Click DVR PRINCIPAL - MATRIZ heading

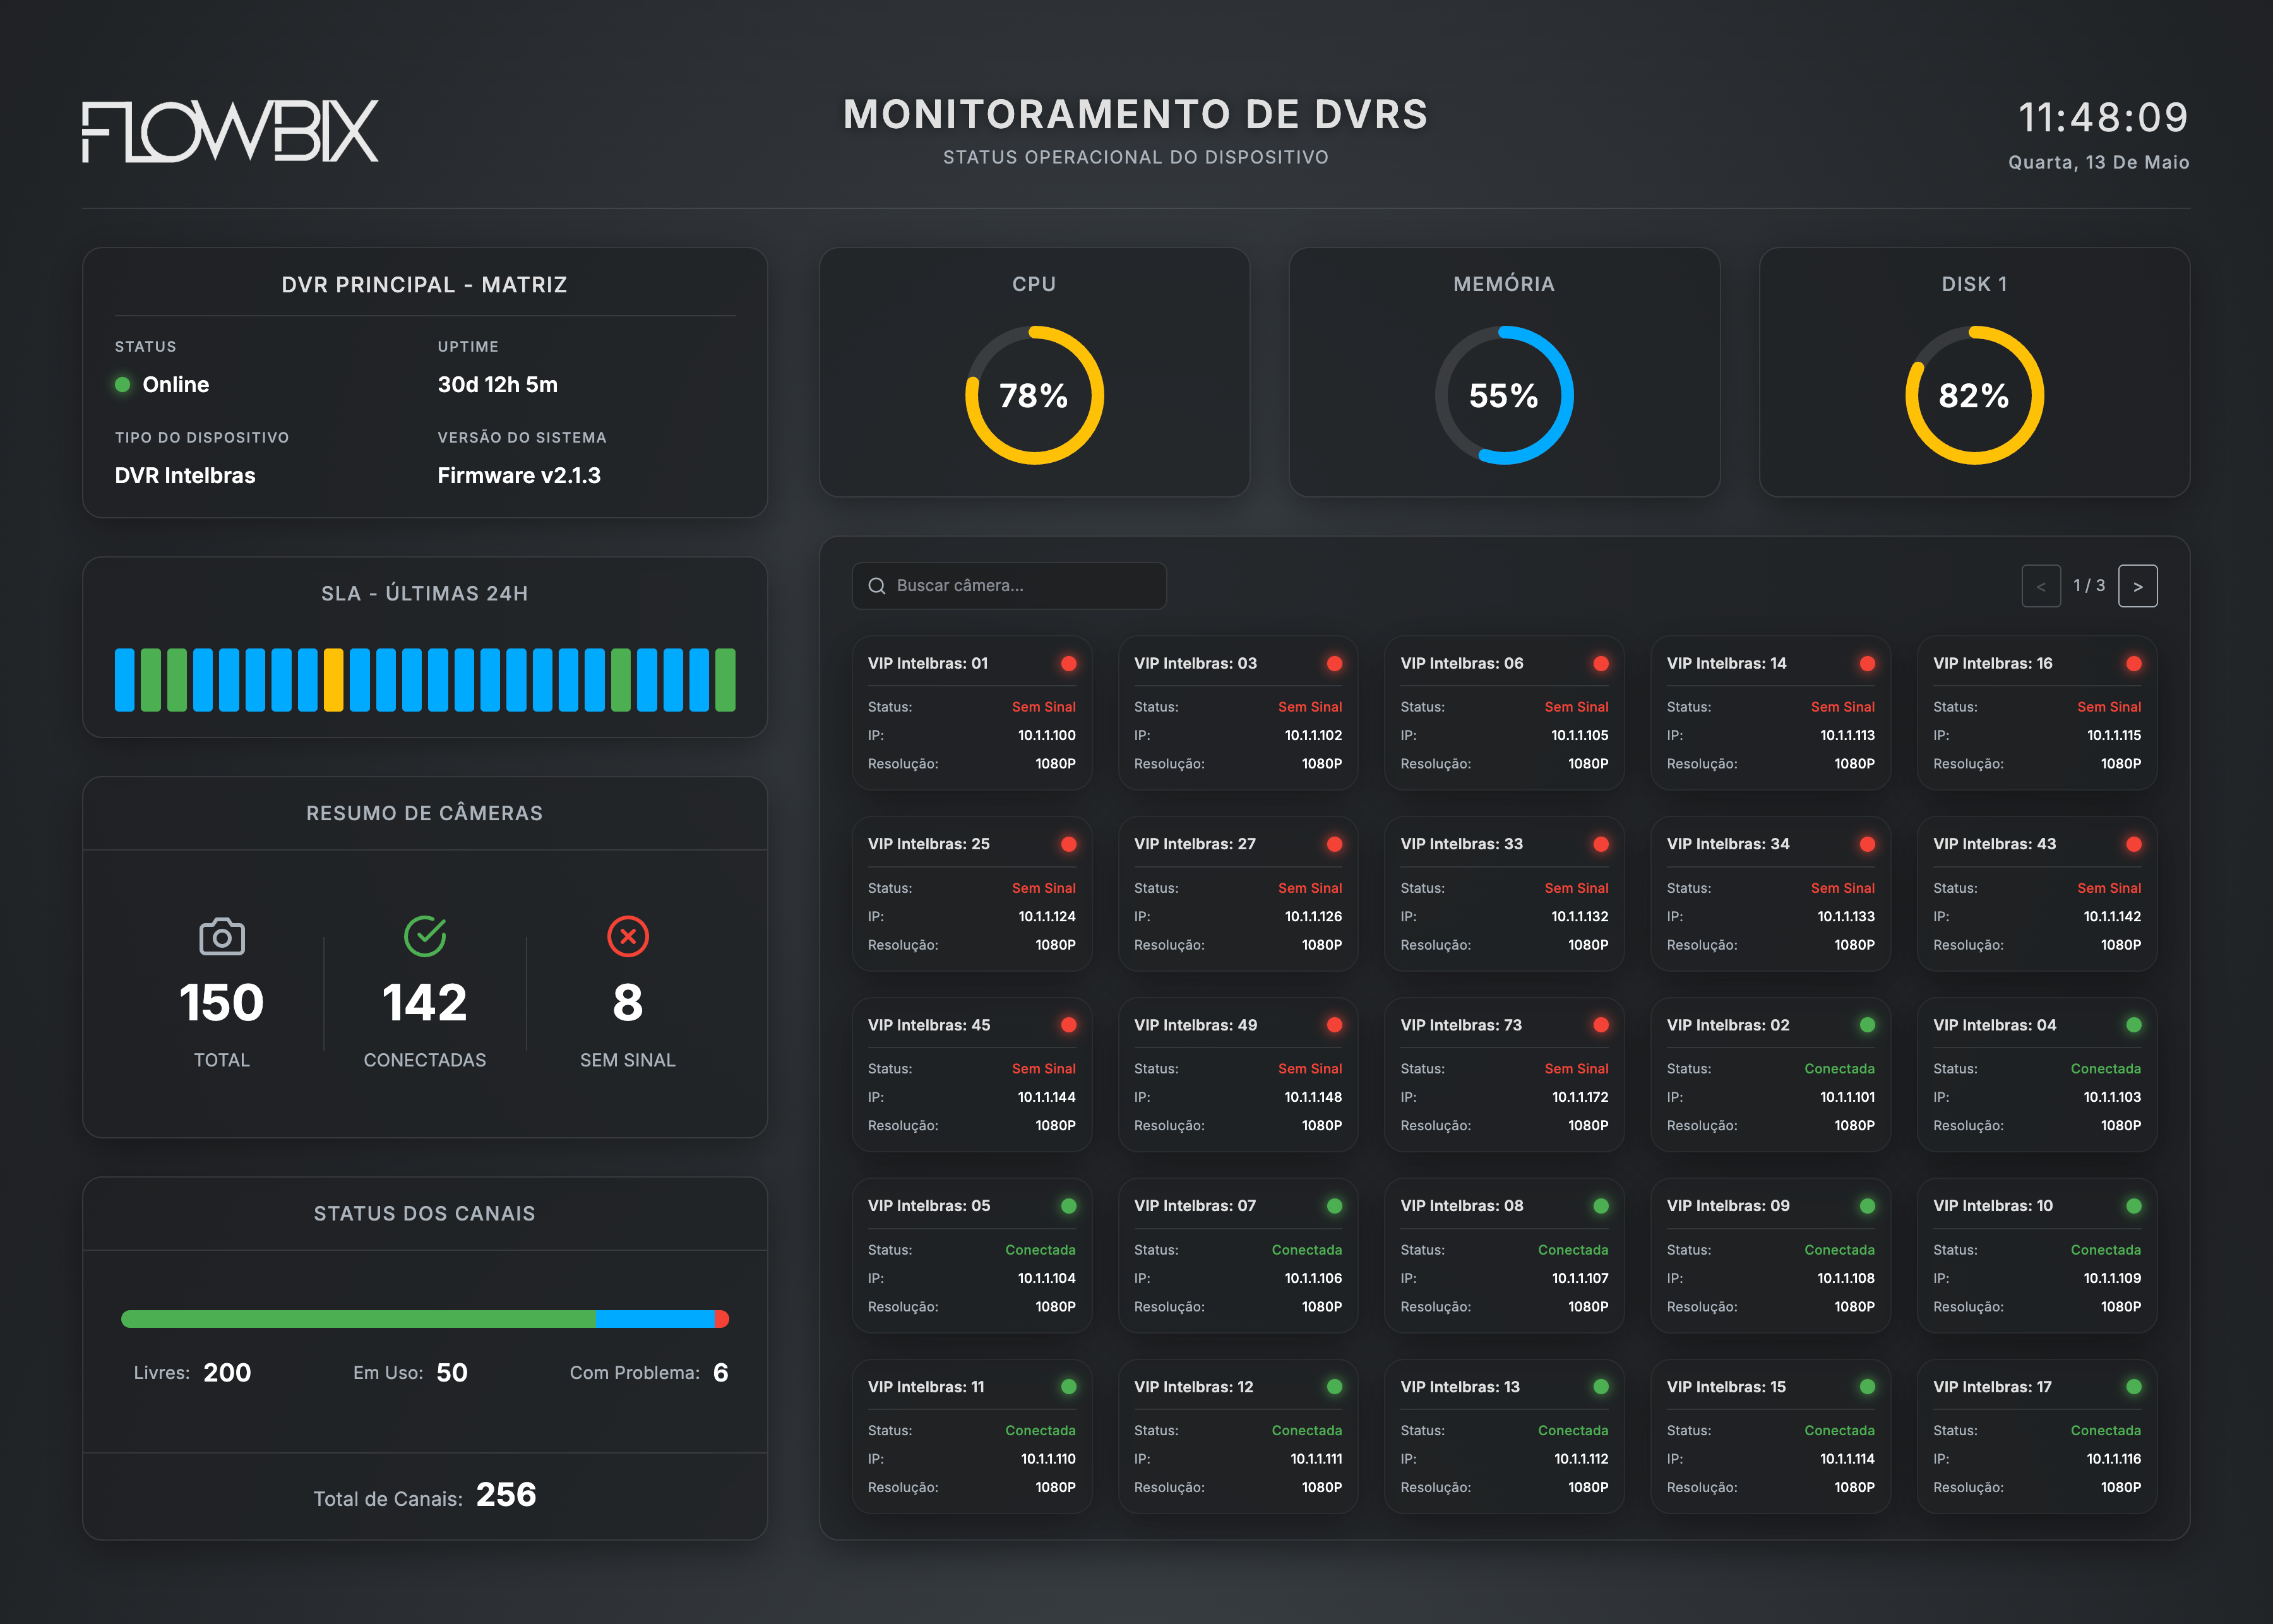point(425,285)
